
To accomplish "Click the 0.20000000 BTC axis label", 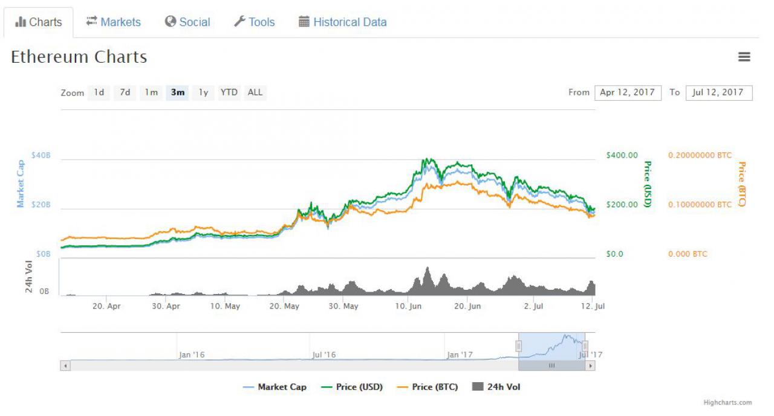I will [700, 155].
